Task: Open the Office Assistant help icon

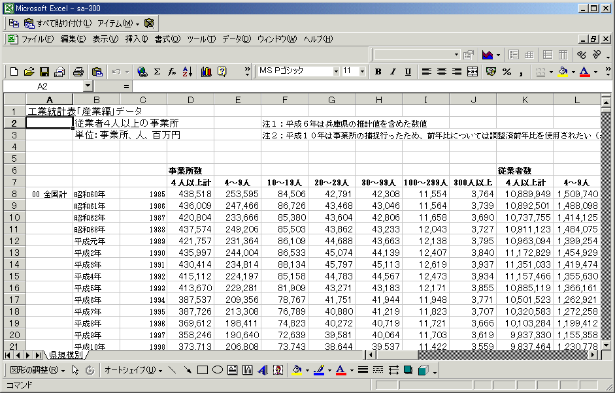Action: (x=222, y=72)
